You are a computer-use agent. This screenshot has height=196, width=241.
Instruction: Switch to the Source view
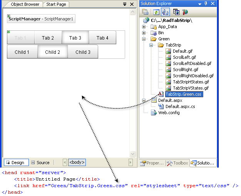(x=40, y=163)
